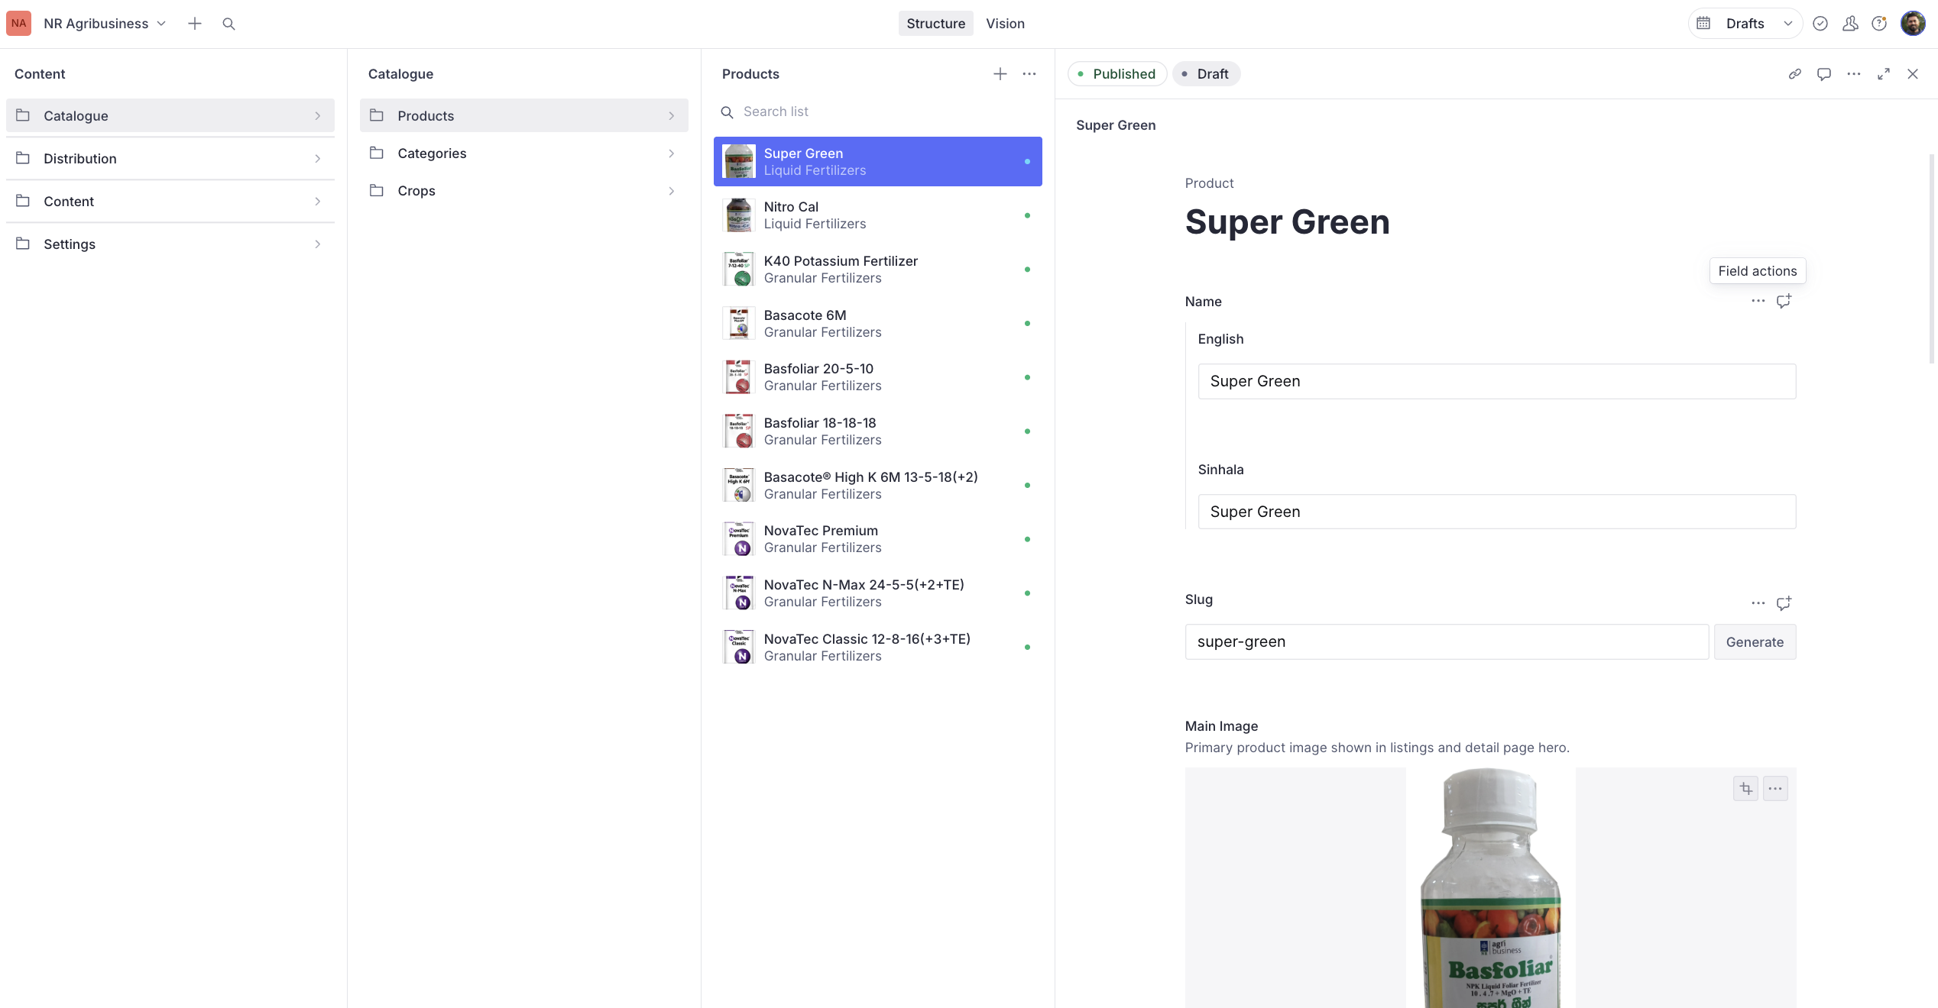Open Slug field actions ellipsis
Screen dimensions: 1938x1008
pos(1758,603)
